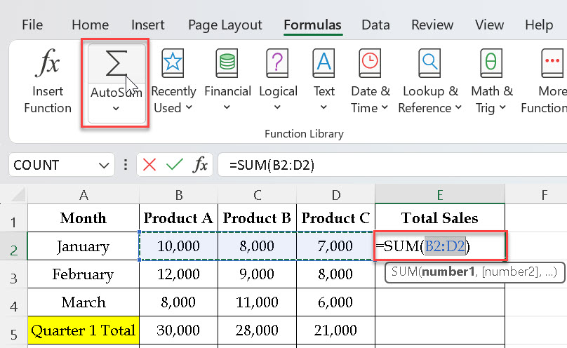Viewport: 567px width, 348px height.
Task: Select the March Product B cell 11,000
Action: (x=257, y=302)
